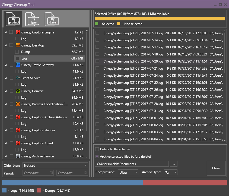Toggle Archive selected files before delete

tap(97, 157)
